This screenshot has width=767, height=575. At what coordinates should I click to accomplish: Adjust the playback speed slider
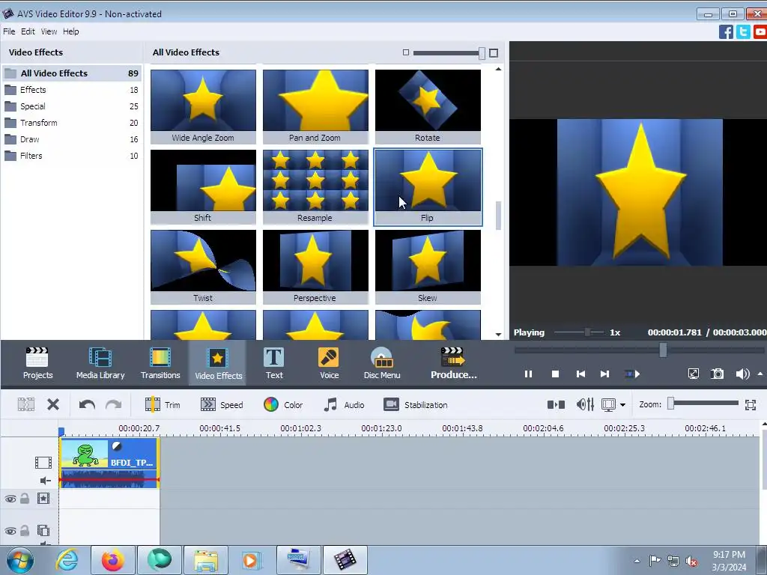[587, 332]
